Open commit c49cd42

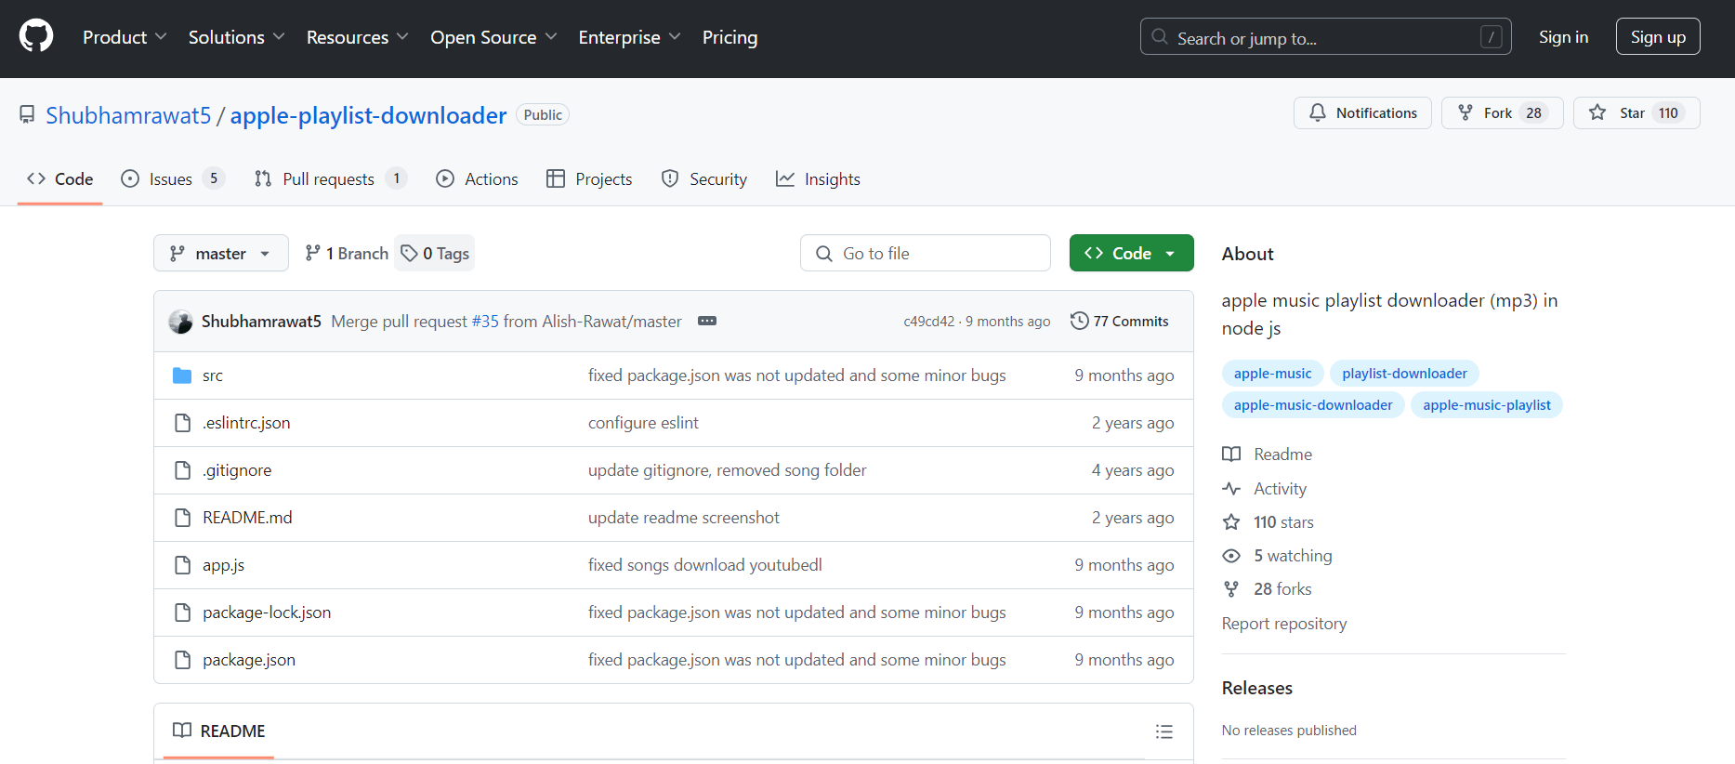928,322
